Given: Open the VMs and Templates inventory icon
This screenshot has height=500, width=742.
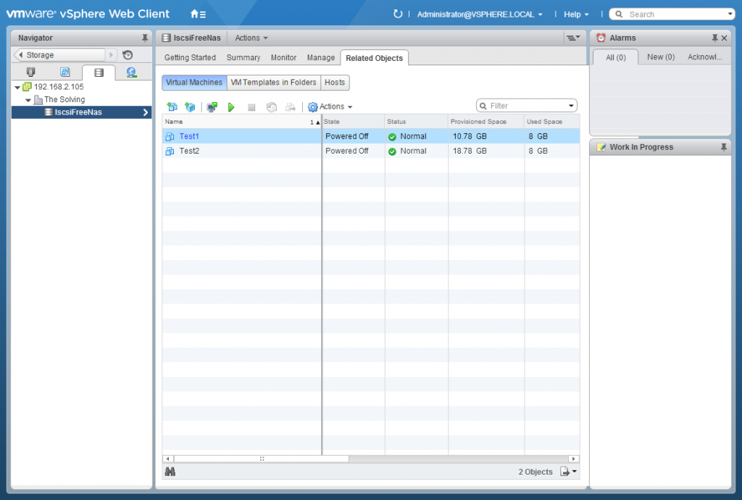Looking at the screenshot, I should tap(64, 72).
